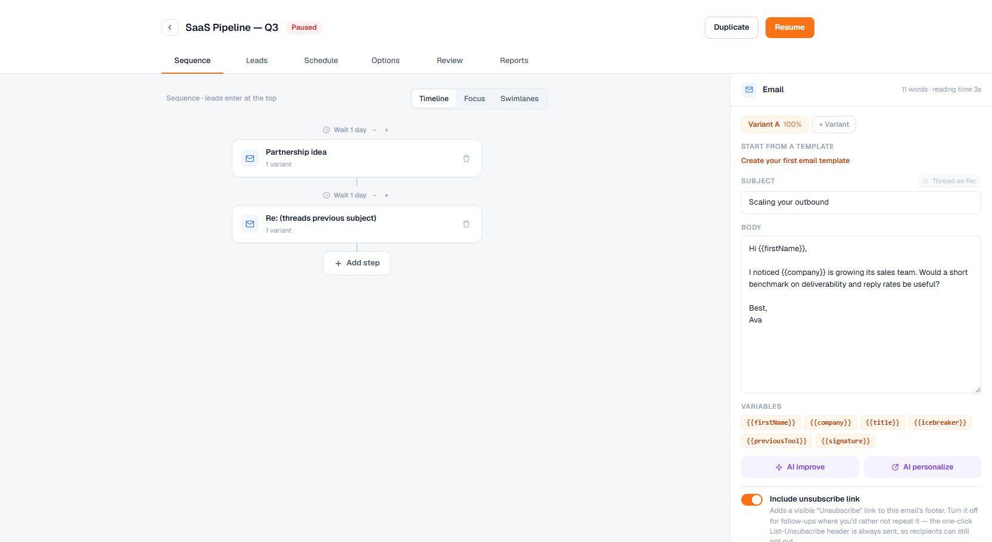Insert the {{icebreaker}} variable
992x542 pixels.
click(x=940, y=423)
